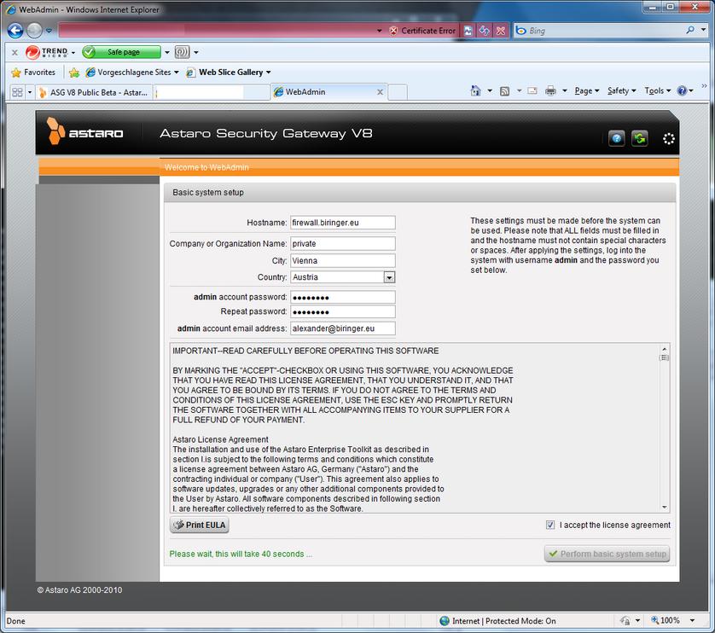Toggle the 'I accept the license agreement' checkbox
715x633 pixels.
tap(550, 525)
